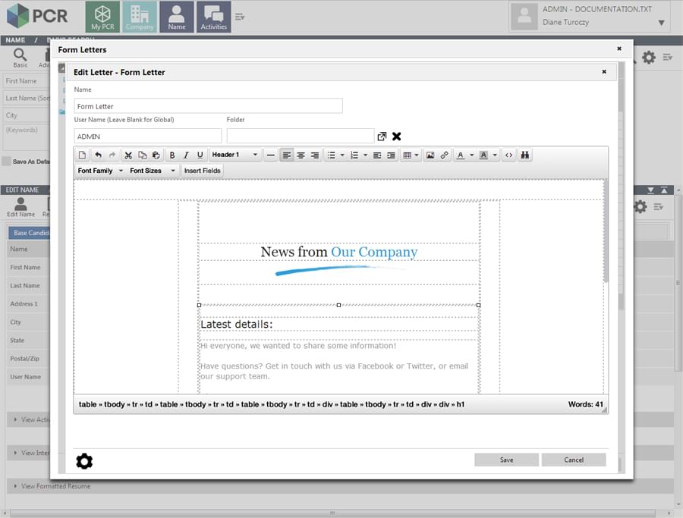This screenshot has height=518, width=683.
Task: Click the h1 element in the path bar
Action: pos(461,404)
